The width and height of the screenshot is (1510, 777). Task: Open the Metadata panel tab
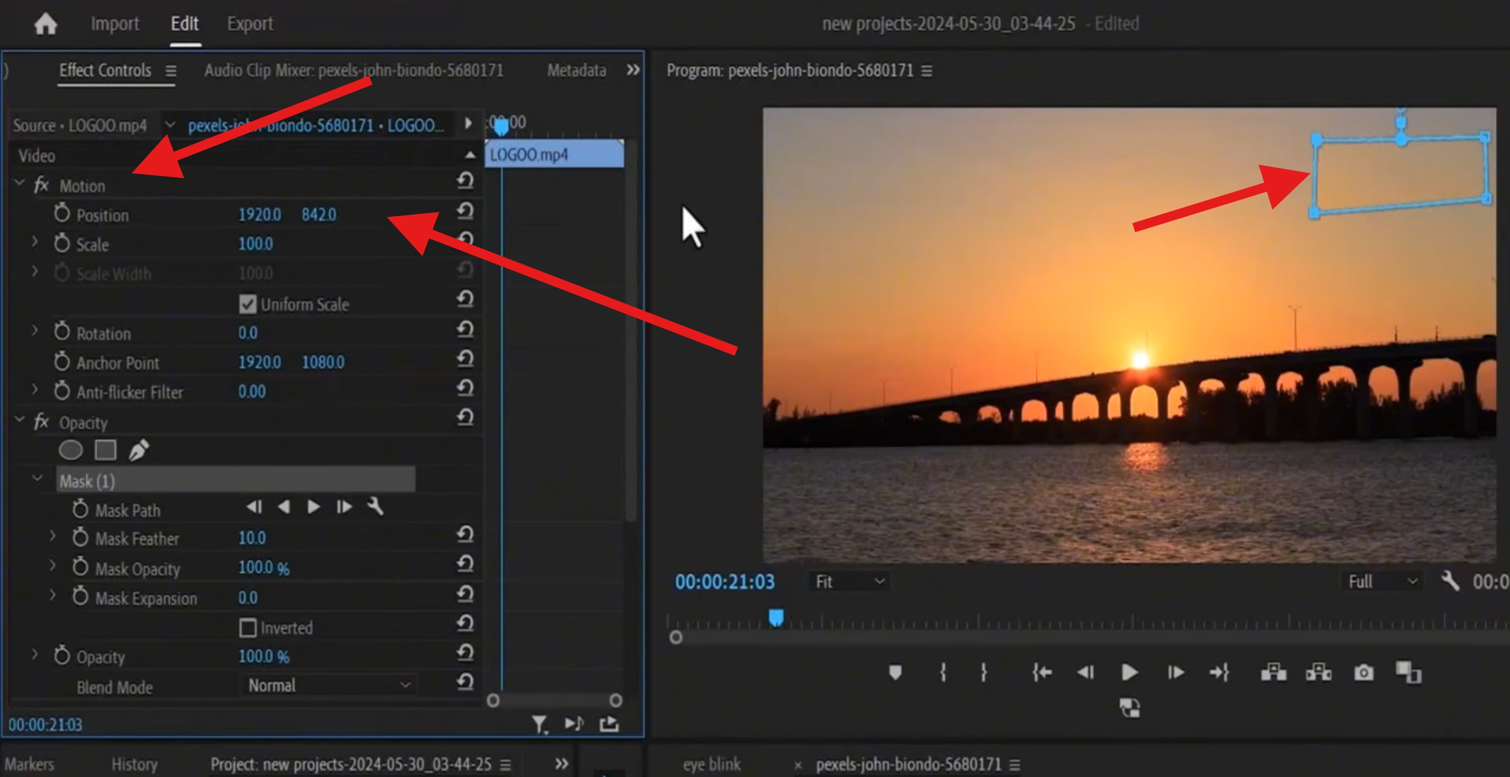click(x=576, y=70)
